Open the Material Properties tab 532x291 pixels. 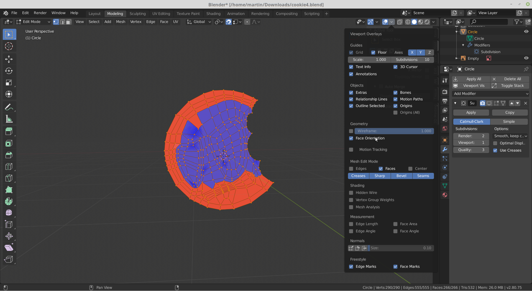[x=445, y=195]
